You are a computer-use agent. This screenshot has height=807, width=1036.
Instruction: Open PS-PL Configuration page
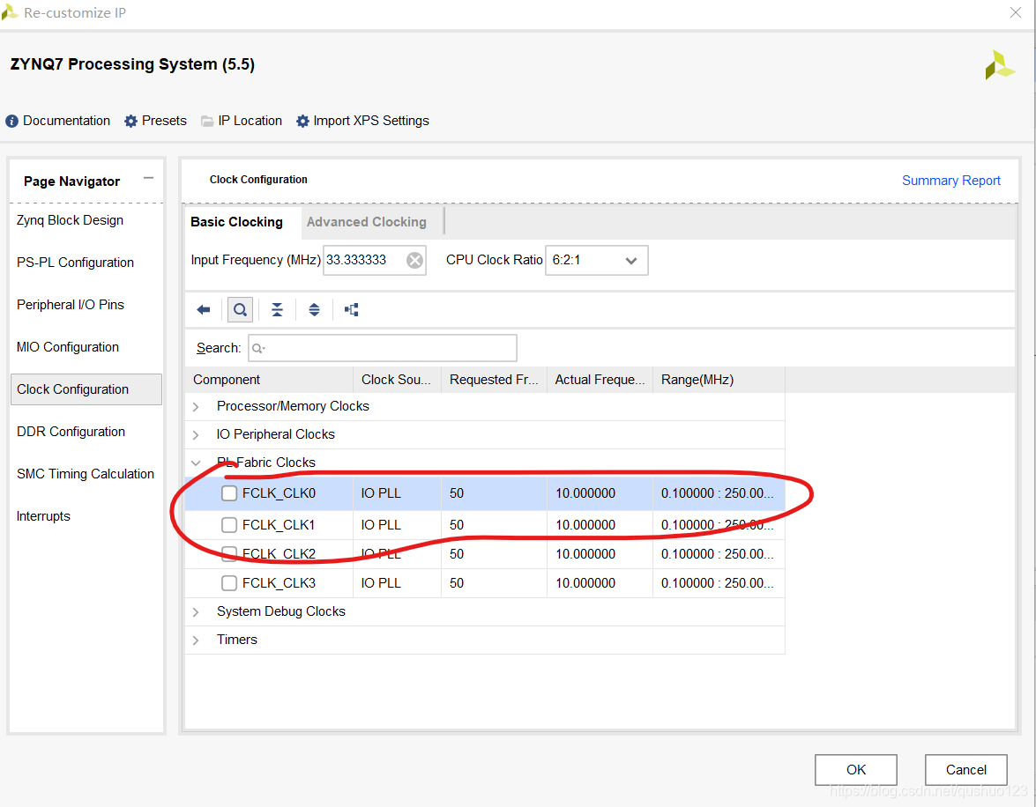coord(75,263)
